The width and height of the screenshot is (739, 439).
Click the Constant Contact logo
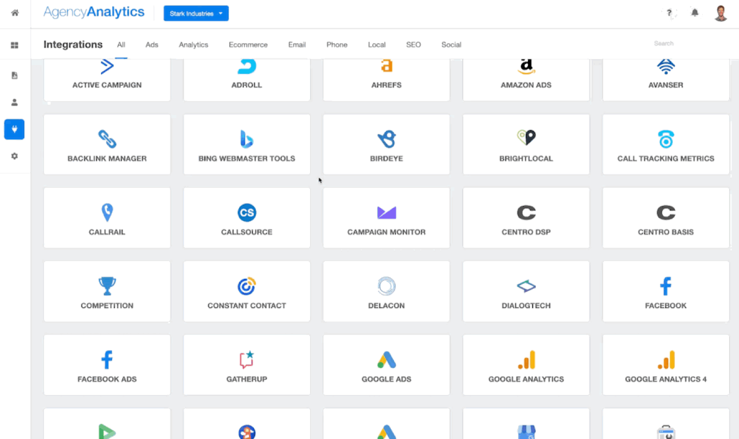click(247, 286)
